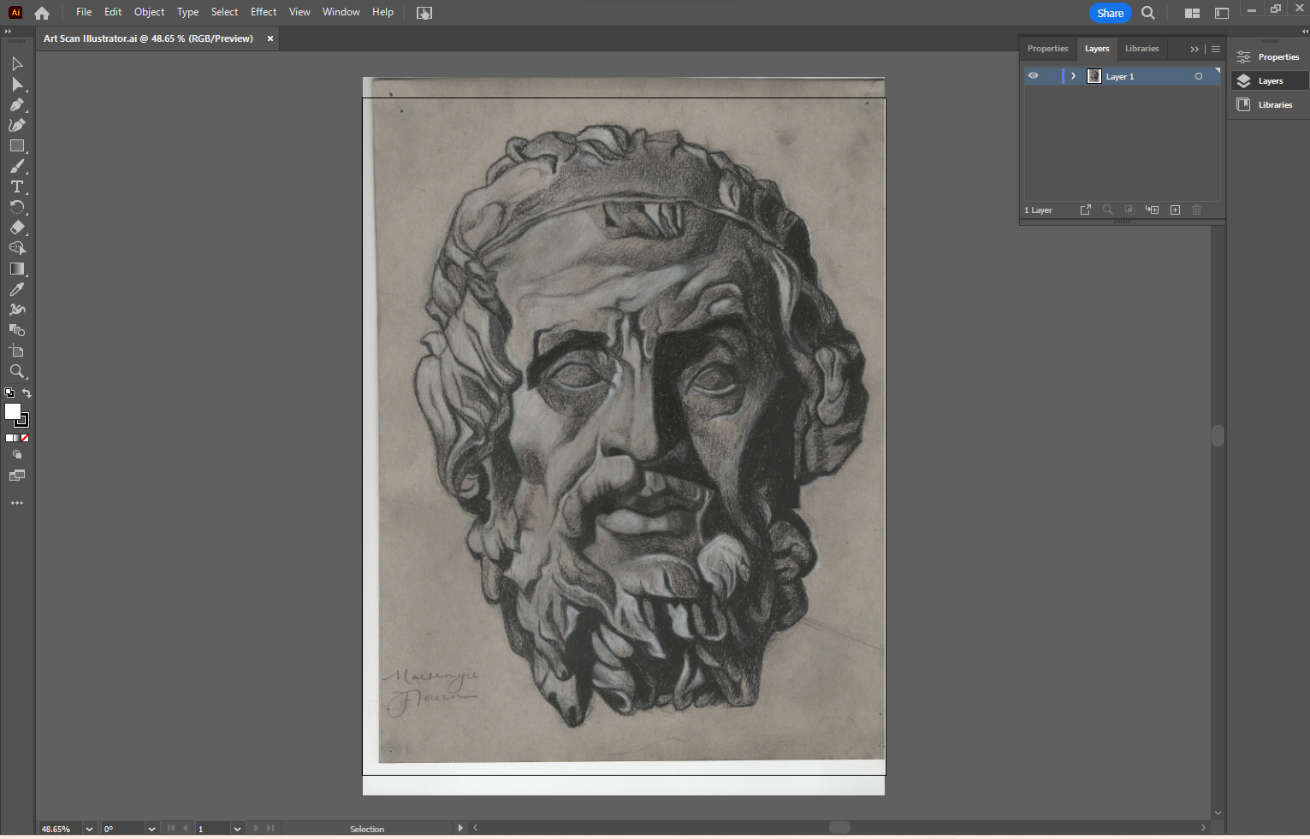Screen dimensions: 1310x839
Task: Select the Art Scan Illustrator.ai document tab
Action: 148,38
